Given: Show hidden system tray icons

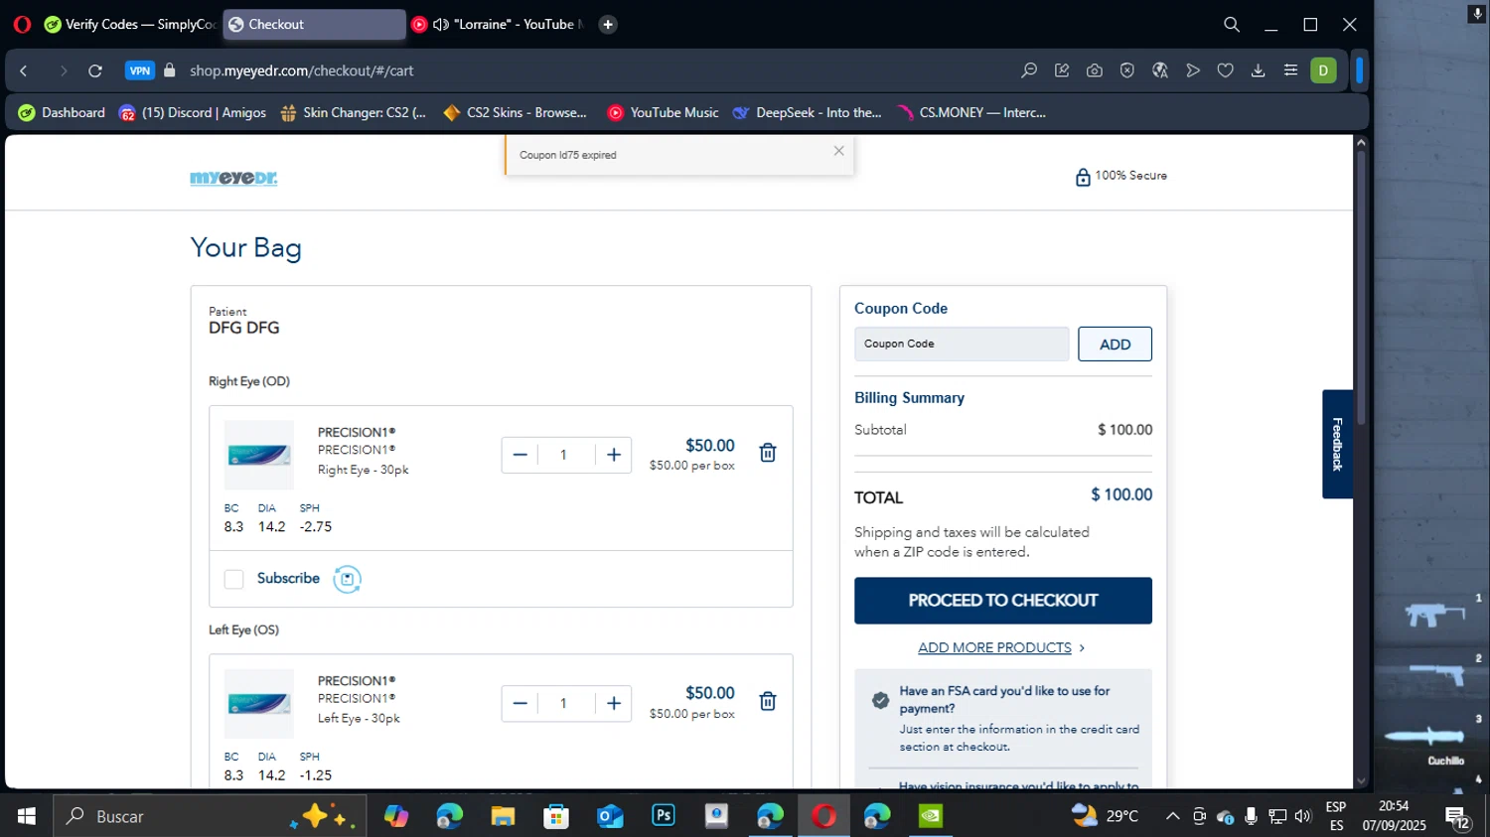Looking at the screenshot, I should point(1172,816).
